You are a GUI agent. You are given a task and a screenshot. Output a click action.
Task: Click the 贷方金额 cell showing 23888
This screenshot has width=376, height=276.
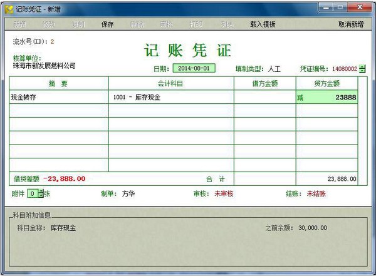326,98
